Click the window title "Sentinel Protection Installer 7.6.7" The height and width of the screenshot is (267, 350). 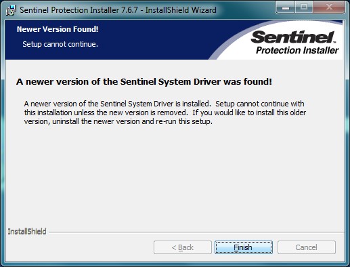79,10
